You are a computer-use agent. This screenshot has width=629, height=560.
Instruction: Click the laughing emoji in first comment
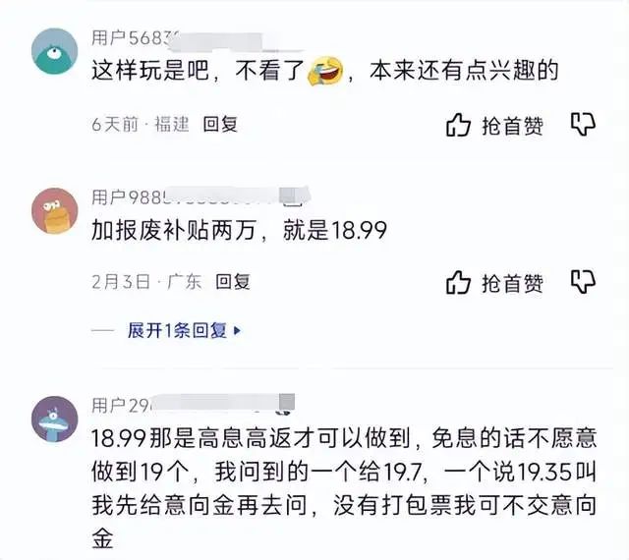point(323,71)
